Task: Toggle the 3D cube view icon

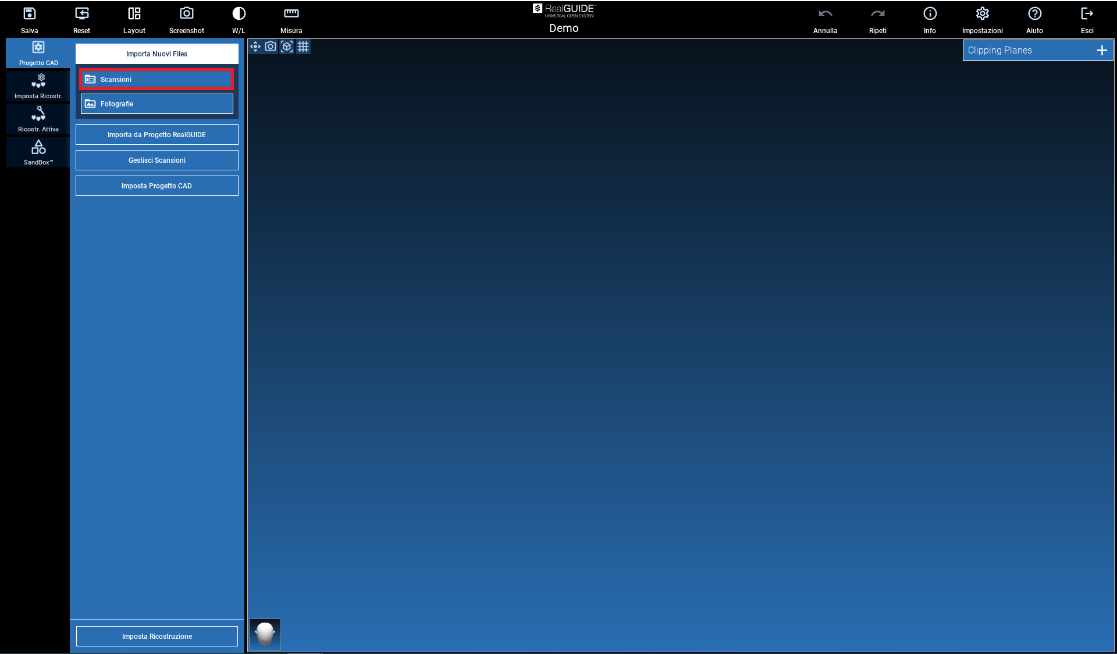Action: point(287,47)
